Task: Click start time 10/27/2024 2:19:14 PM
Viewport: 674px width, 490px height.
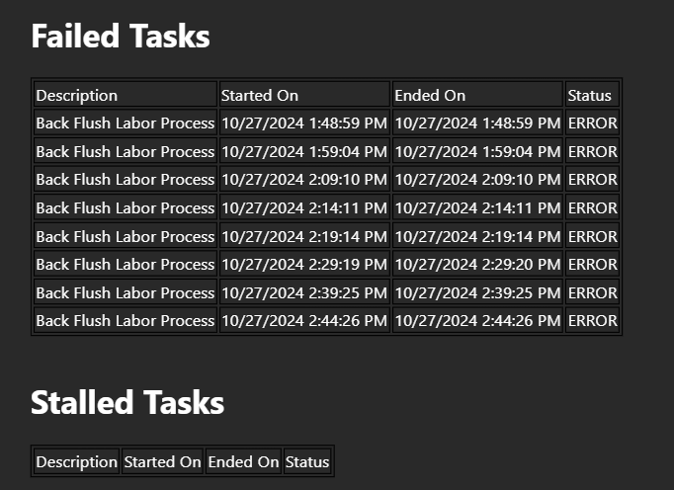Action: (x=304, y=236)
